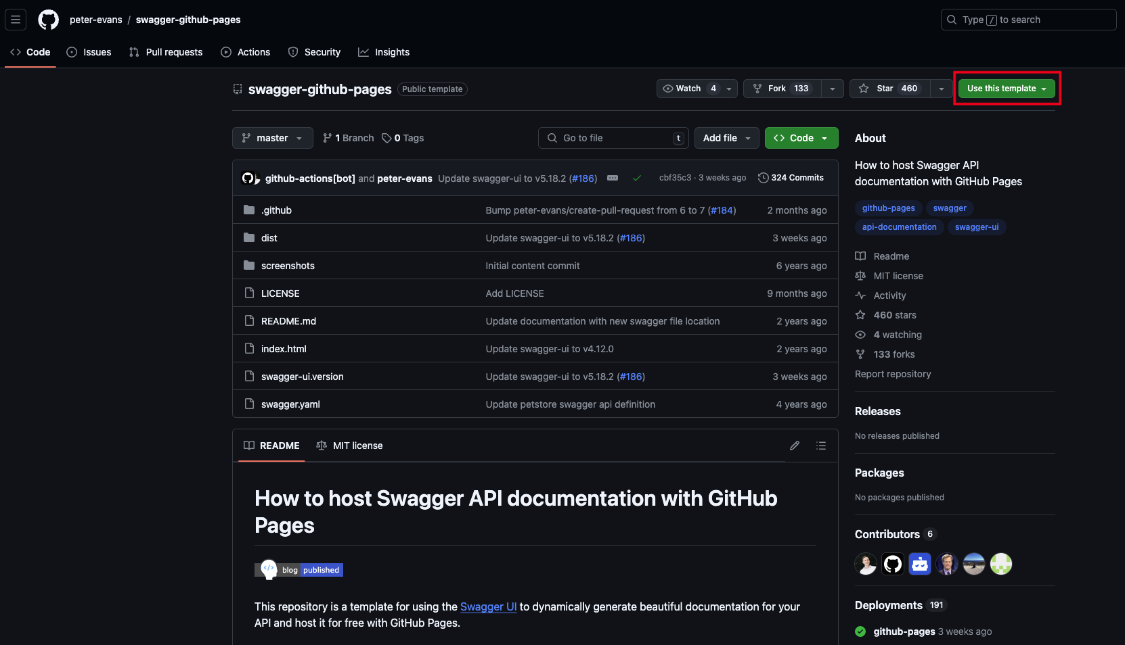1125x645 pixels.
Task: Click the github-pages topic tag
Action: (888, 208)
